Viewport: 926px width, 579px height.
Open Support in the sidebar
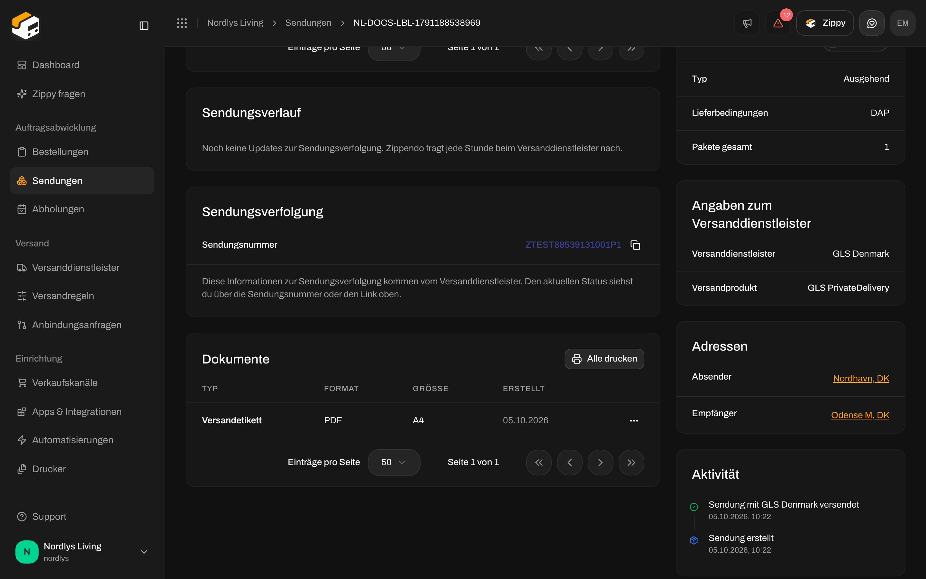click(82, 517)
